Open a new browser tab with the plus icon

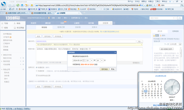[84, 13]
